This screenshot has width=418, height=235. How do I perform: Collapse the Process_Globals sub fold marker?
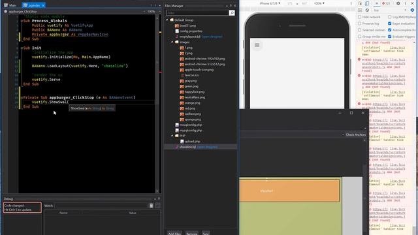point(22,21)
